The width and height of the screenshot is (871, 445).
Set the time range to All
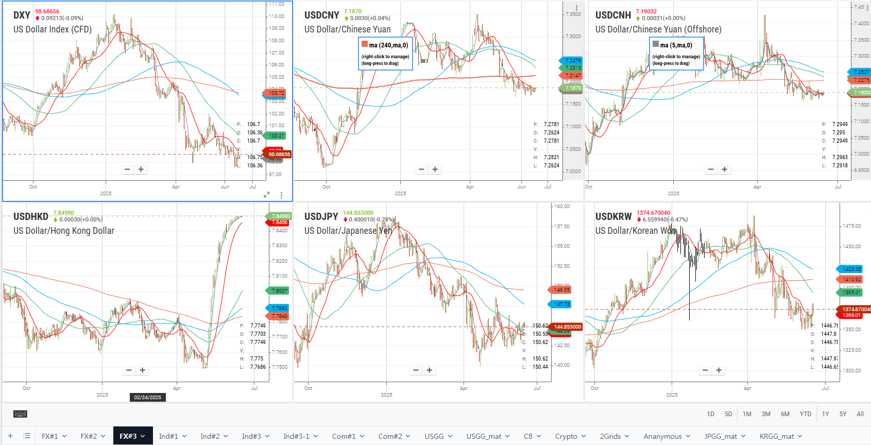click(x=860, y=414)
